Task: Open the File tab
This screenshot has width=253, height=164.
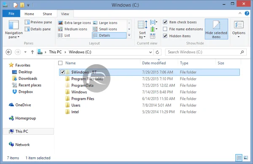Action: coord(11,14)
